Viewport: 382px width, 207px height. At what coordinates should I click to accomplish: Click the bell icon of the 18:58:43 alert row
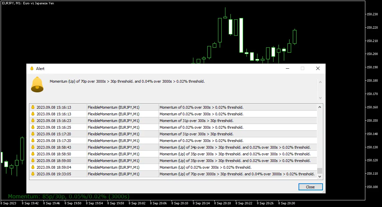pos(33,147)
